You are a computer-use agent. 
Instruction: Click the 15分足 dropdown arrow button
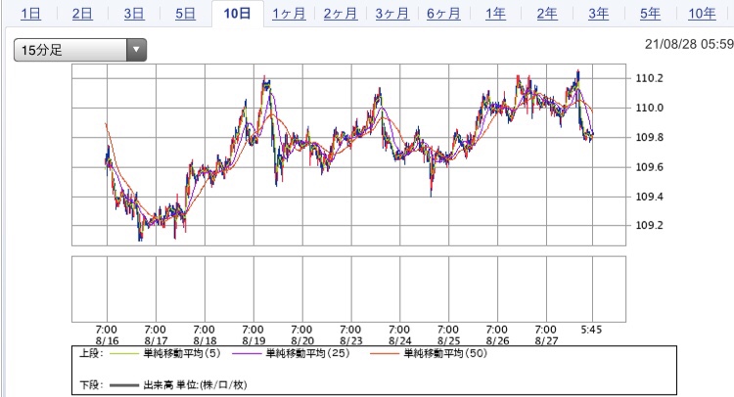pyautogui.click(x=136, y=50)
